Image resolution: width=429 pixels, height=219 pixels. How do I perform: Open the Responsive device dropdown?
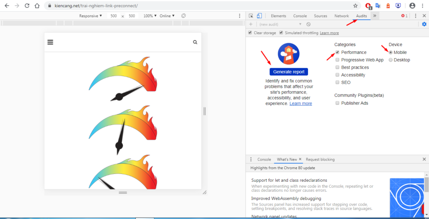click(x=90, y=16)
